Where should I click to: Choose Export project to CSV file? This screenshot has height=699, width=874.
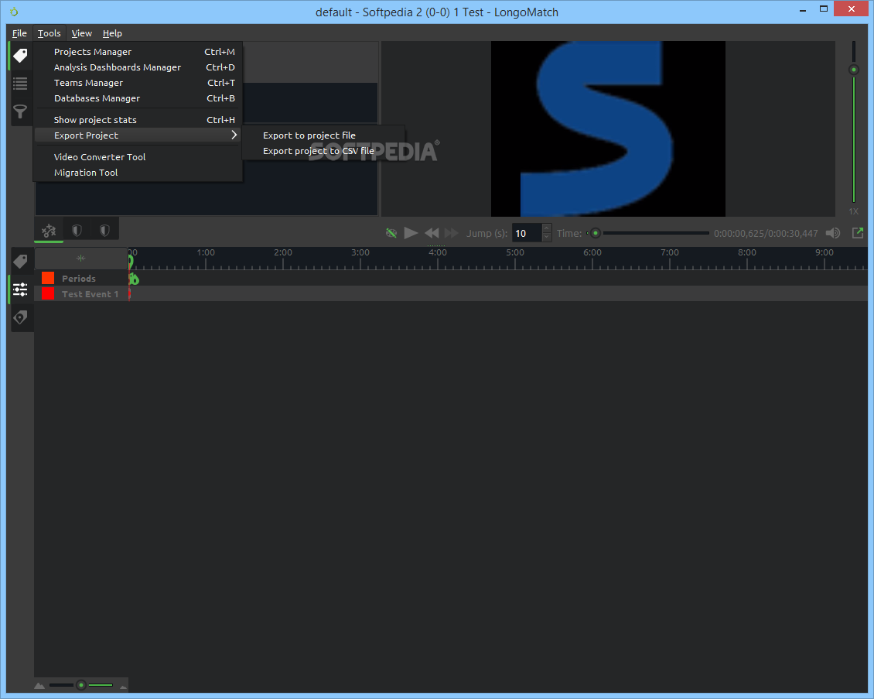click(x=324, y=151)
